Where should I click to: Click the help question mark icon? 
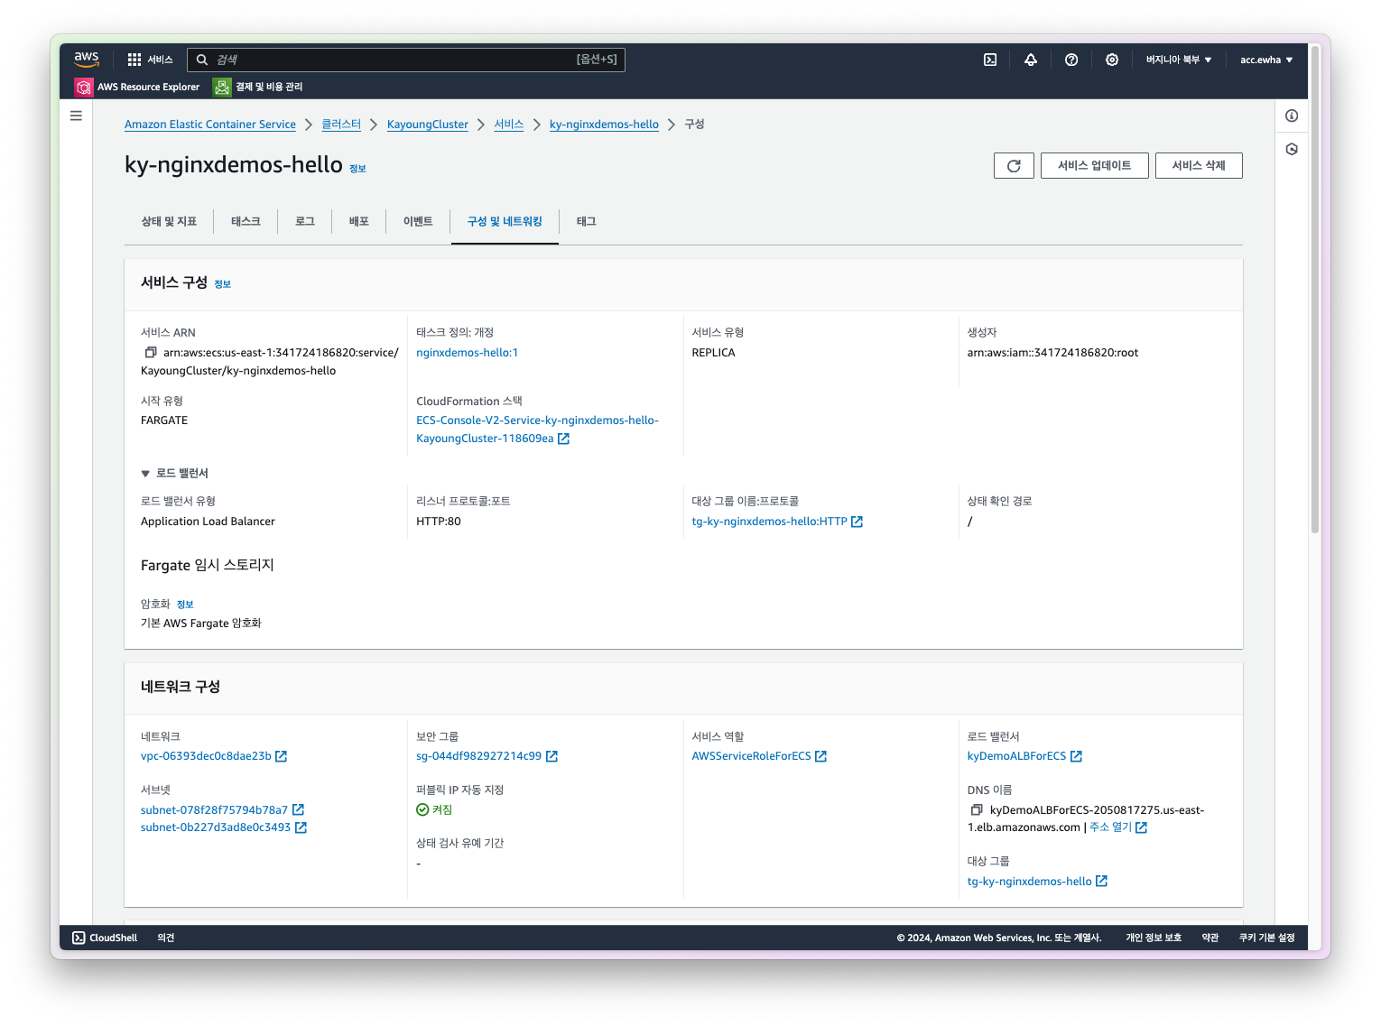point(1071,60)
